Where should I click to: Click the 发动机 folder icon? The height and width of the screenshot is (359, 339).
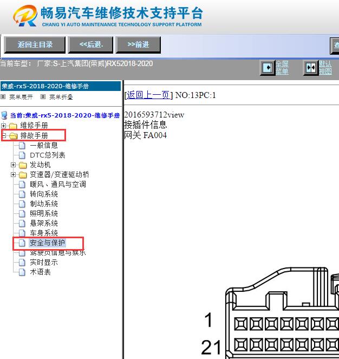(23, 165)
